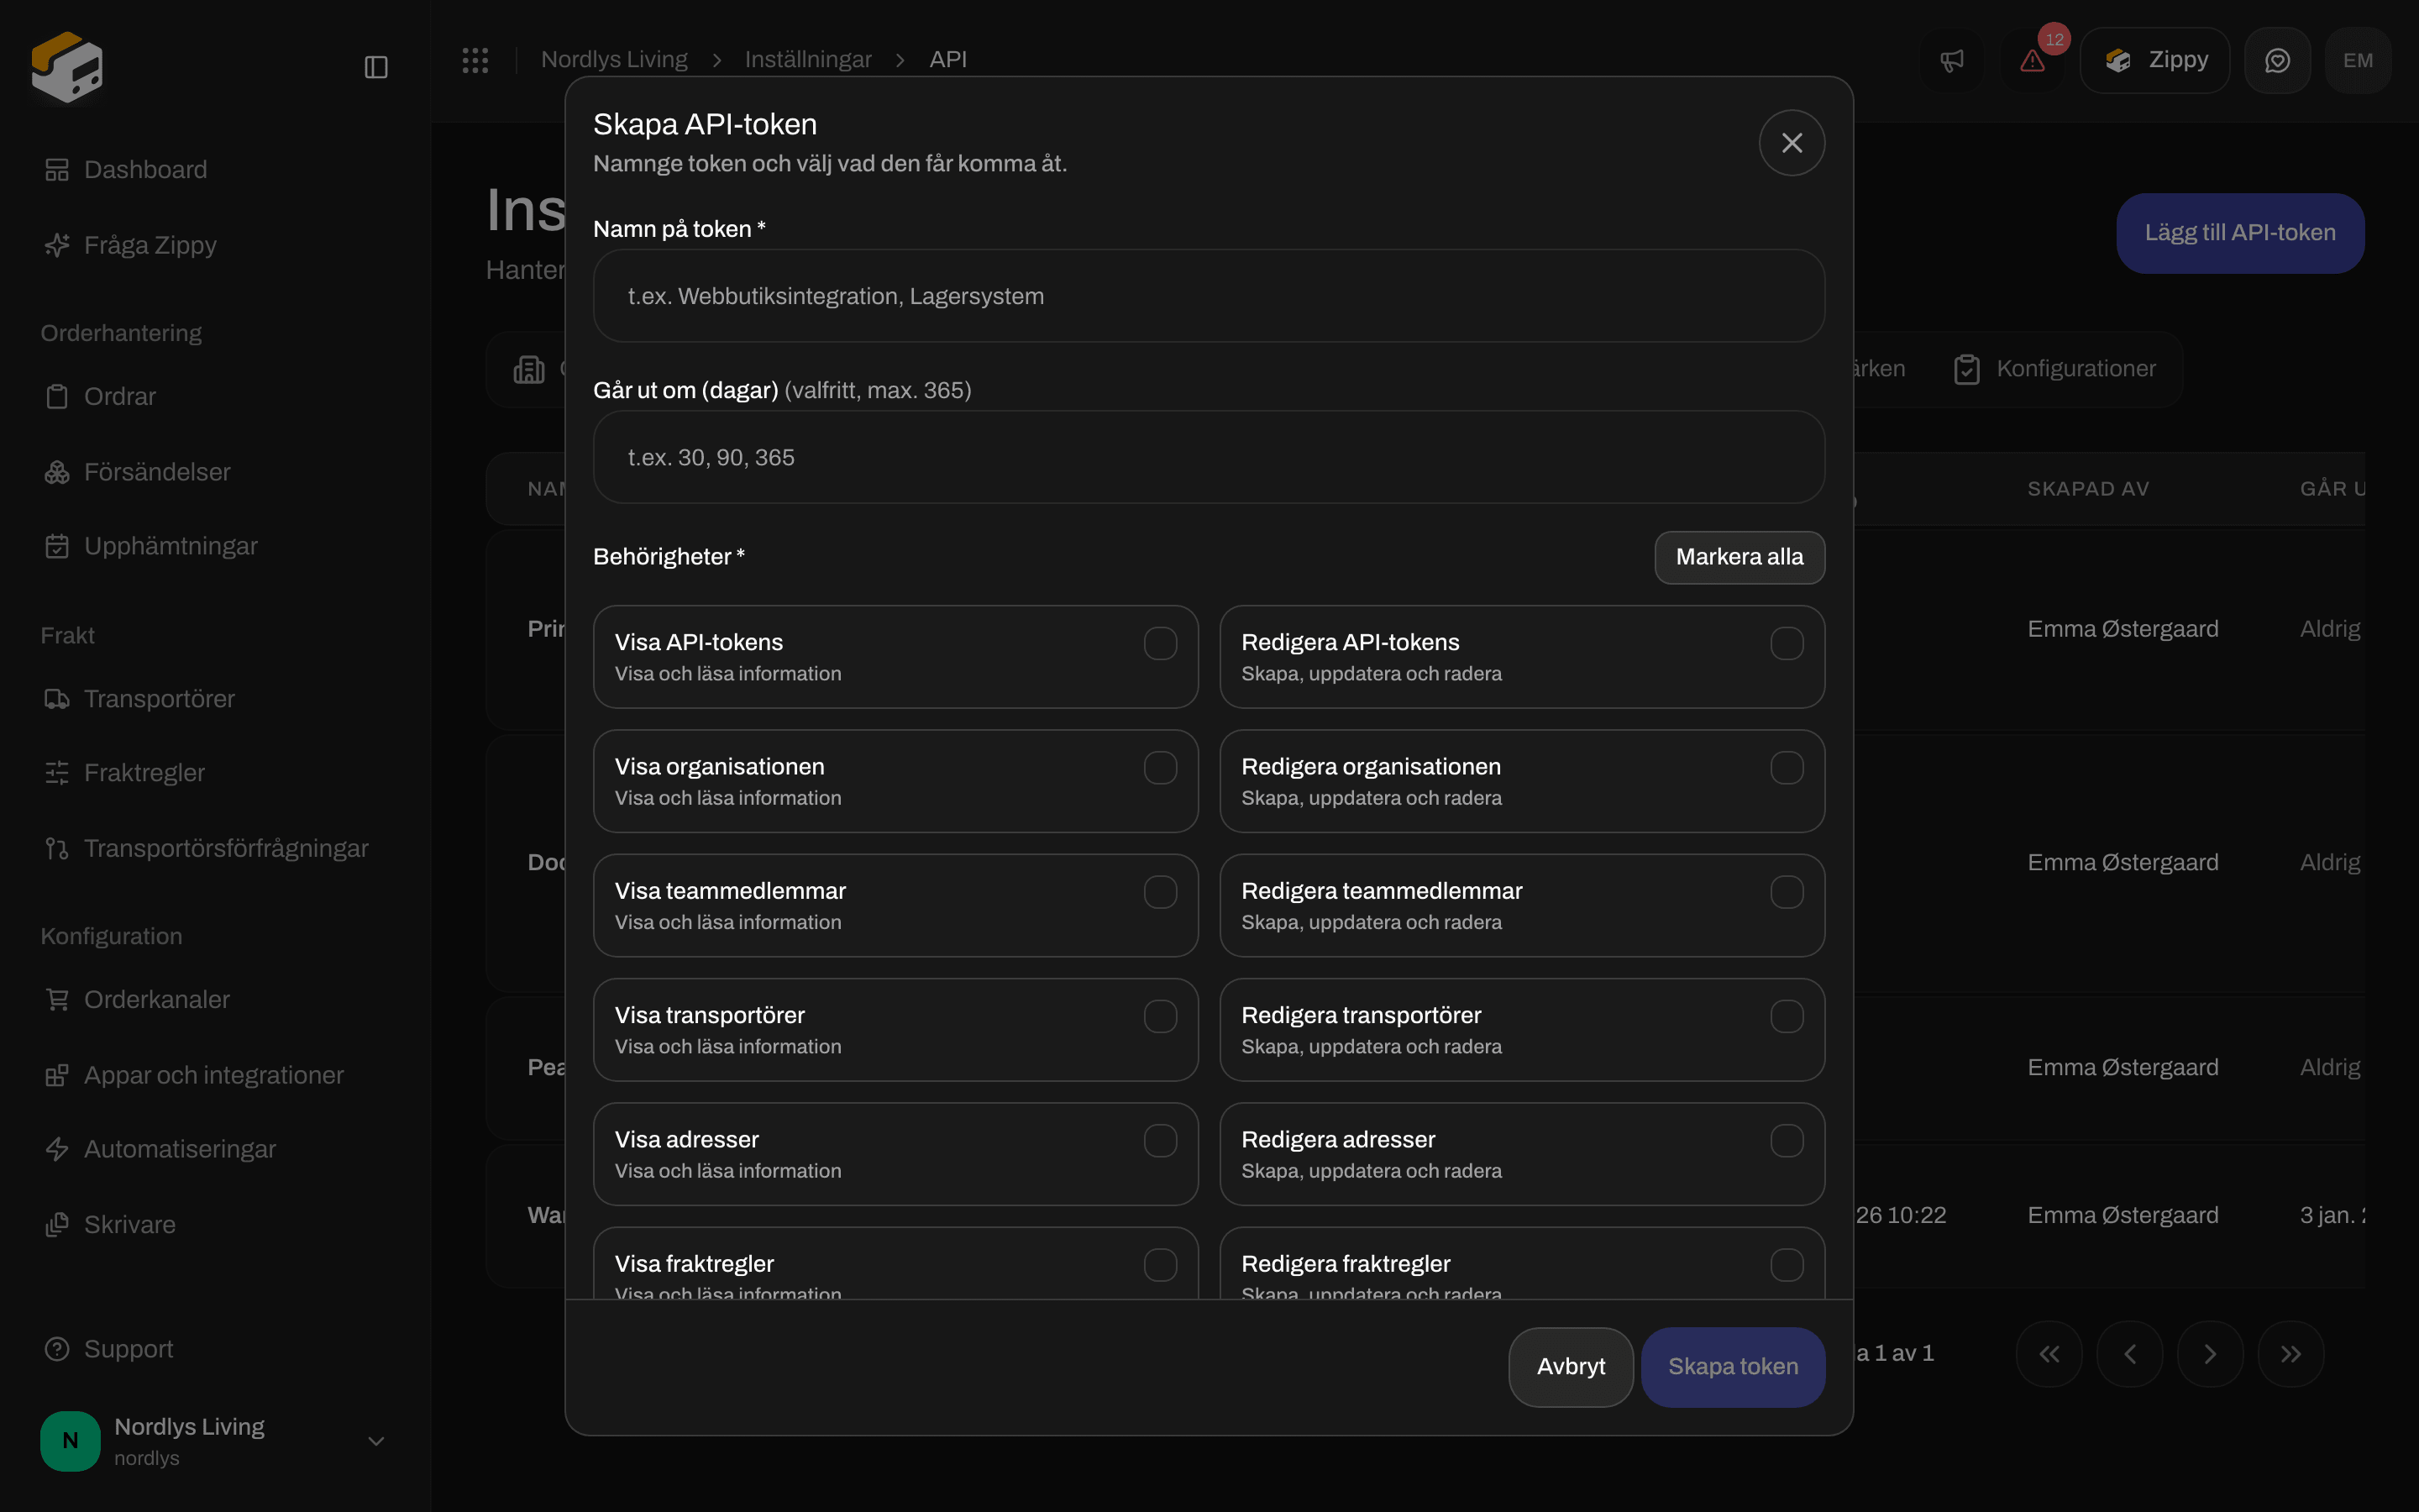2419x1512 pixels.
Task: Click the Orderkanaler cart icon
Action: [x=57, y=1000]
